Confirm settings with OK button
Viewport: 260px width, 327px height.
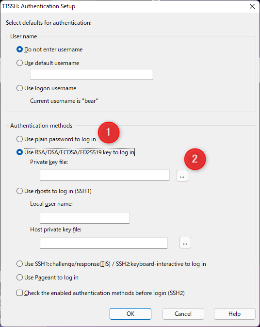pos(130,314)
